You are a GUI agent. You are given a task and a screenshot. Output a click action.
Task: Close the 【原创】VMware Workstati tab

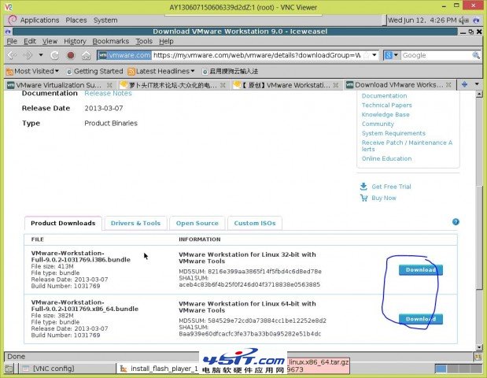pyautogui.click(x=336, y=85)
